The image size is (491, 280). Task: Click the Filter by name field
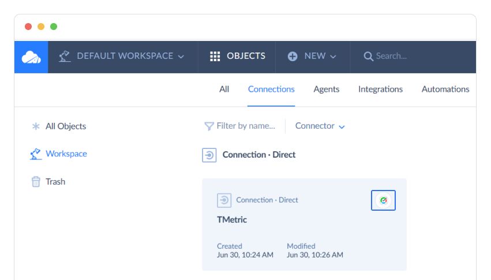(246, 126)
